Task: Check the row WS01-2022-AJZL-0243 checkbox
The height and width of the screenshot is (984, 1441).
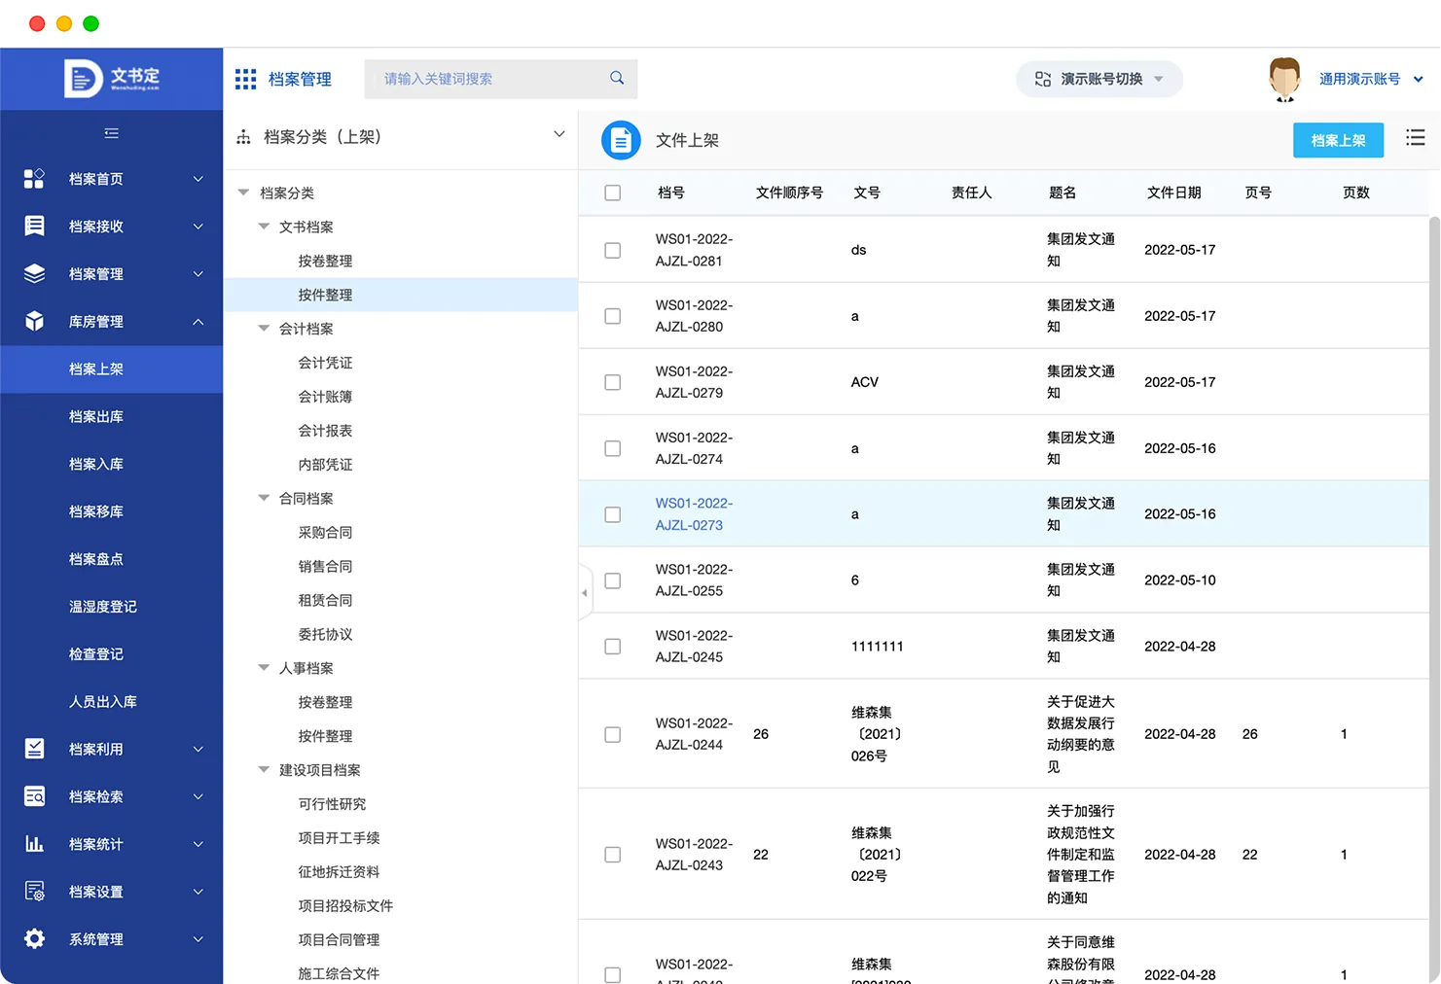Action: click(613, 855)
